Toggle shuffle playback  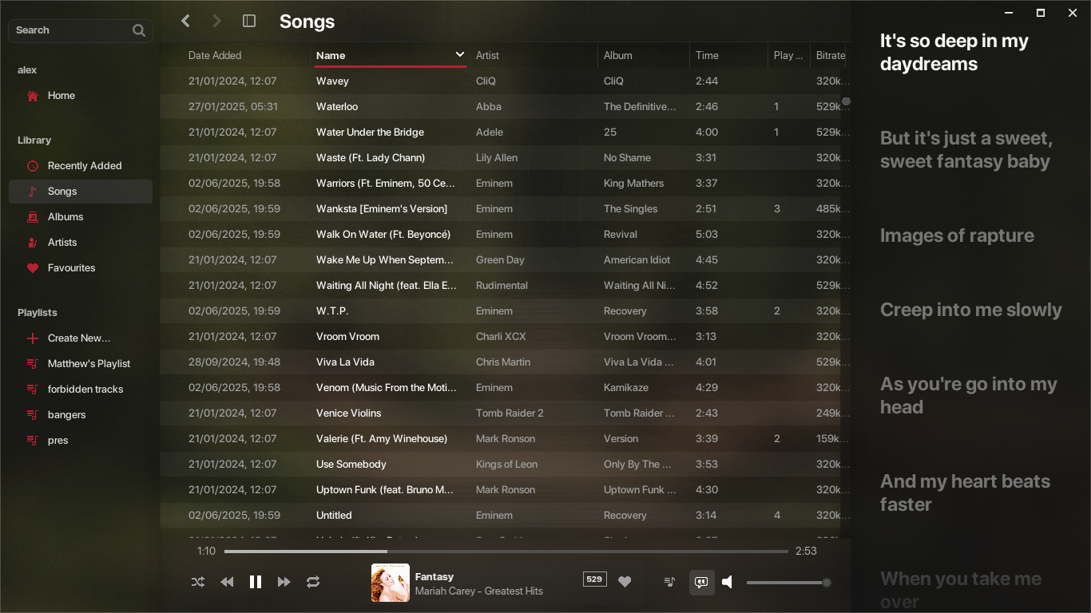point(198,582)
